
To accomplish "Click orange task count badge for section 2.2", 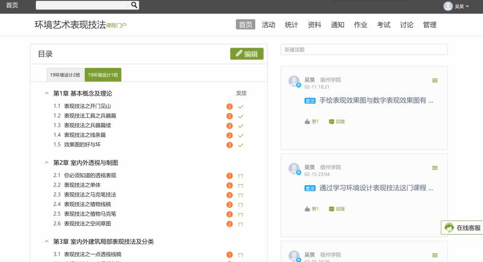I will [x=230, y=185].
